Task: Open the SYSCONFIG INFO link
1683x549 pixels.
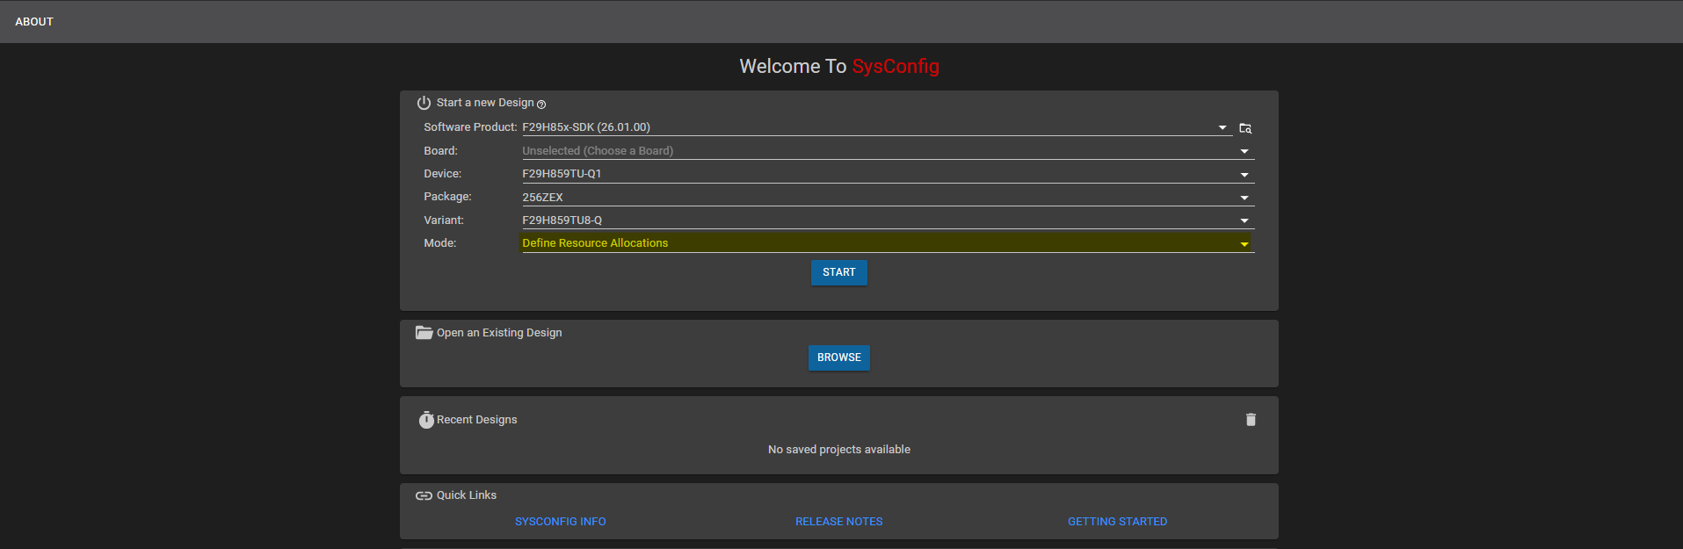Action: [x=561, y=522]
